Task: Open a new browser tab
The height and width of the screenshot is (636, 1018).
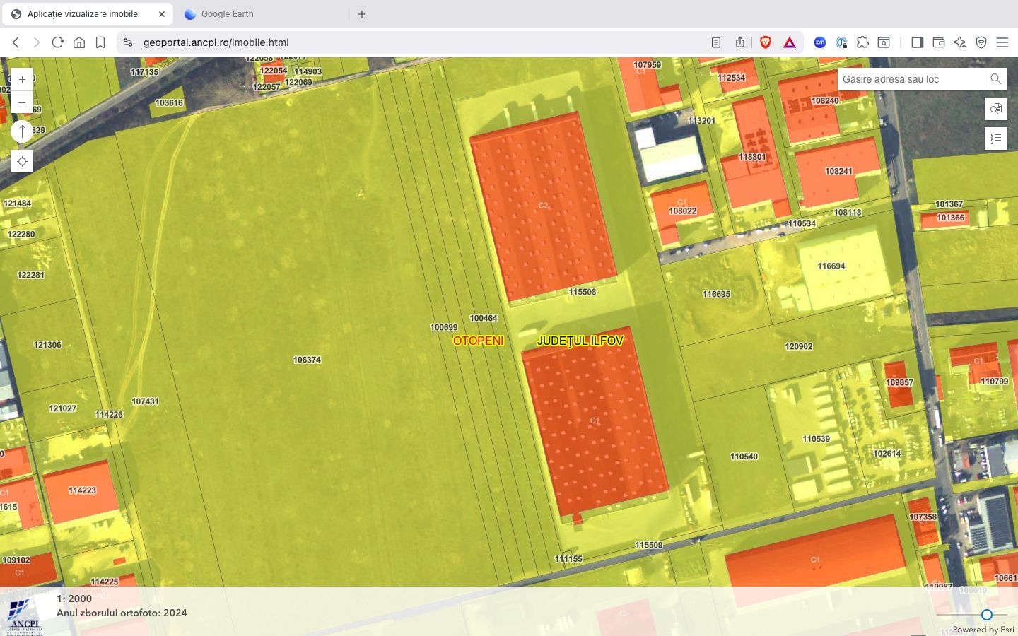Action: 362,14
